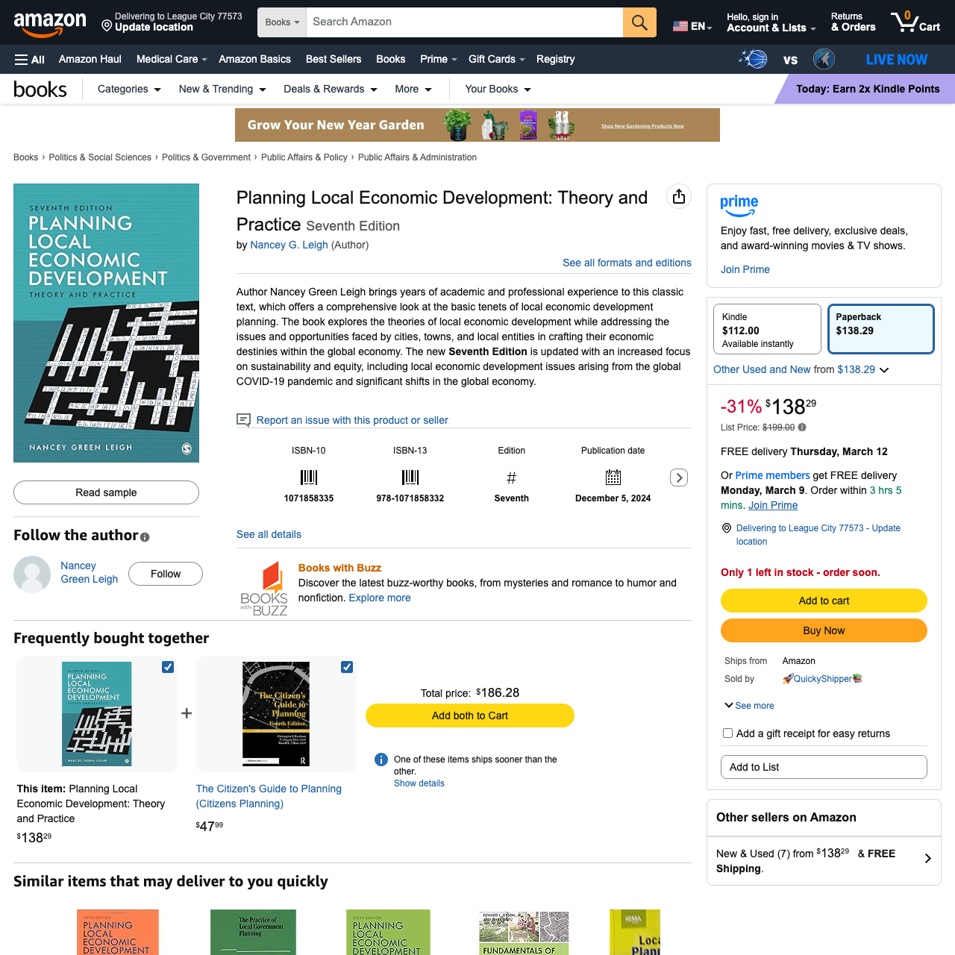Click the info icon next to List Price
This screenshot has width=955, height=955.
tap(801, 428)
